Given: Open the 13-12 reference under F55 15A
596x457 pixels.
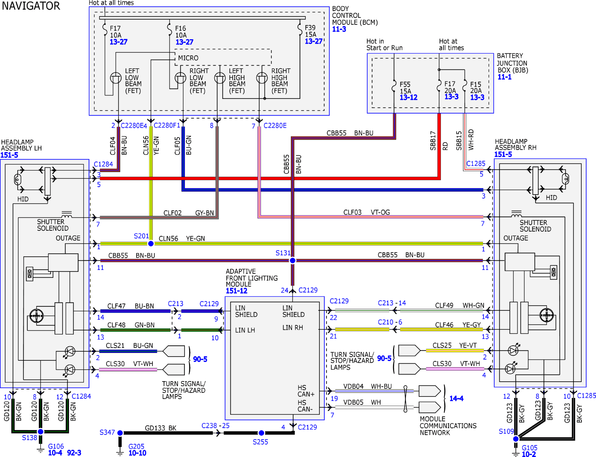Looking at the screenshot, I should point(409,97).
